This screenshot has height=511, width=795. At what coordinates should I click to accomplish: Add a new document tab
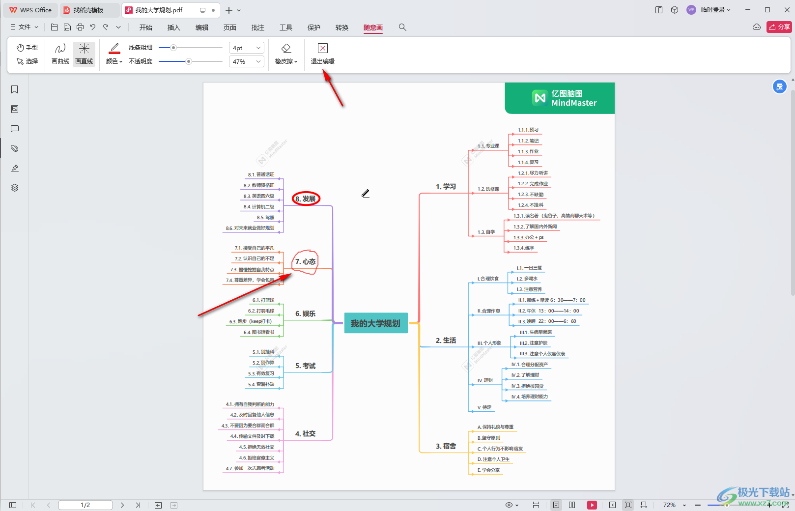[x=228, y=10]
